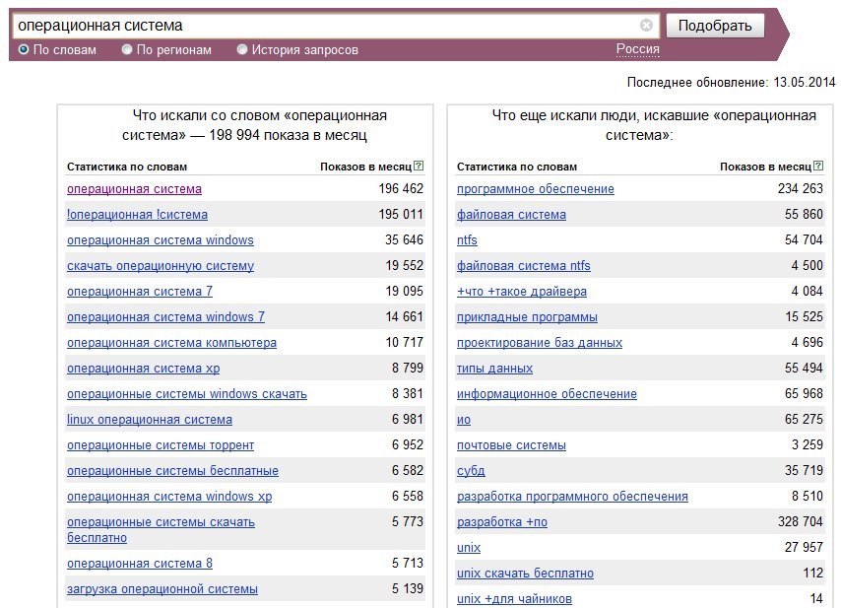841x608 pixels.
Task: Select the '54 704' impressions value
Action: click(804, 239)
